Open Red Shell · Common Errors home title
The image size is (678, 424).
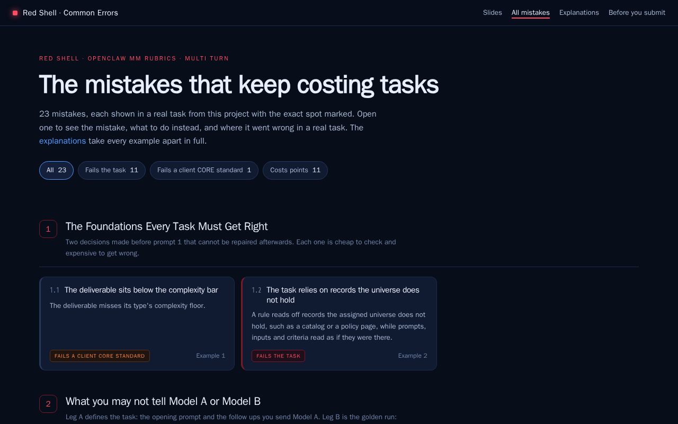(x=70, y=13)
